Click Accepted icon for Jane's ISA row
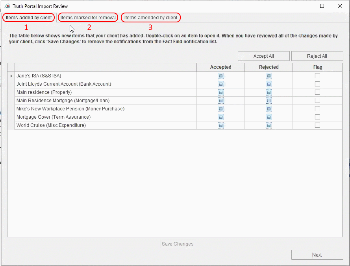 click(x=221, y=76)
